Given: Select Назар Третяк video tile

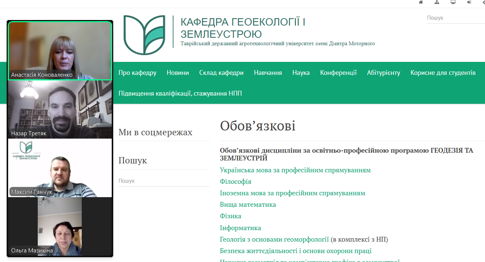Looking at the screenshot, I should (60, 110).
